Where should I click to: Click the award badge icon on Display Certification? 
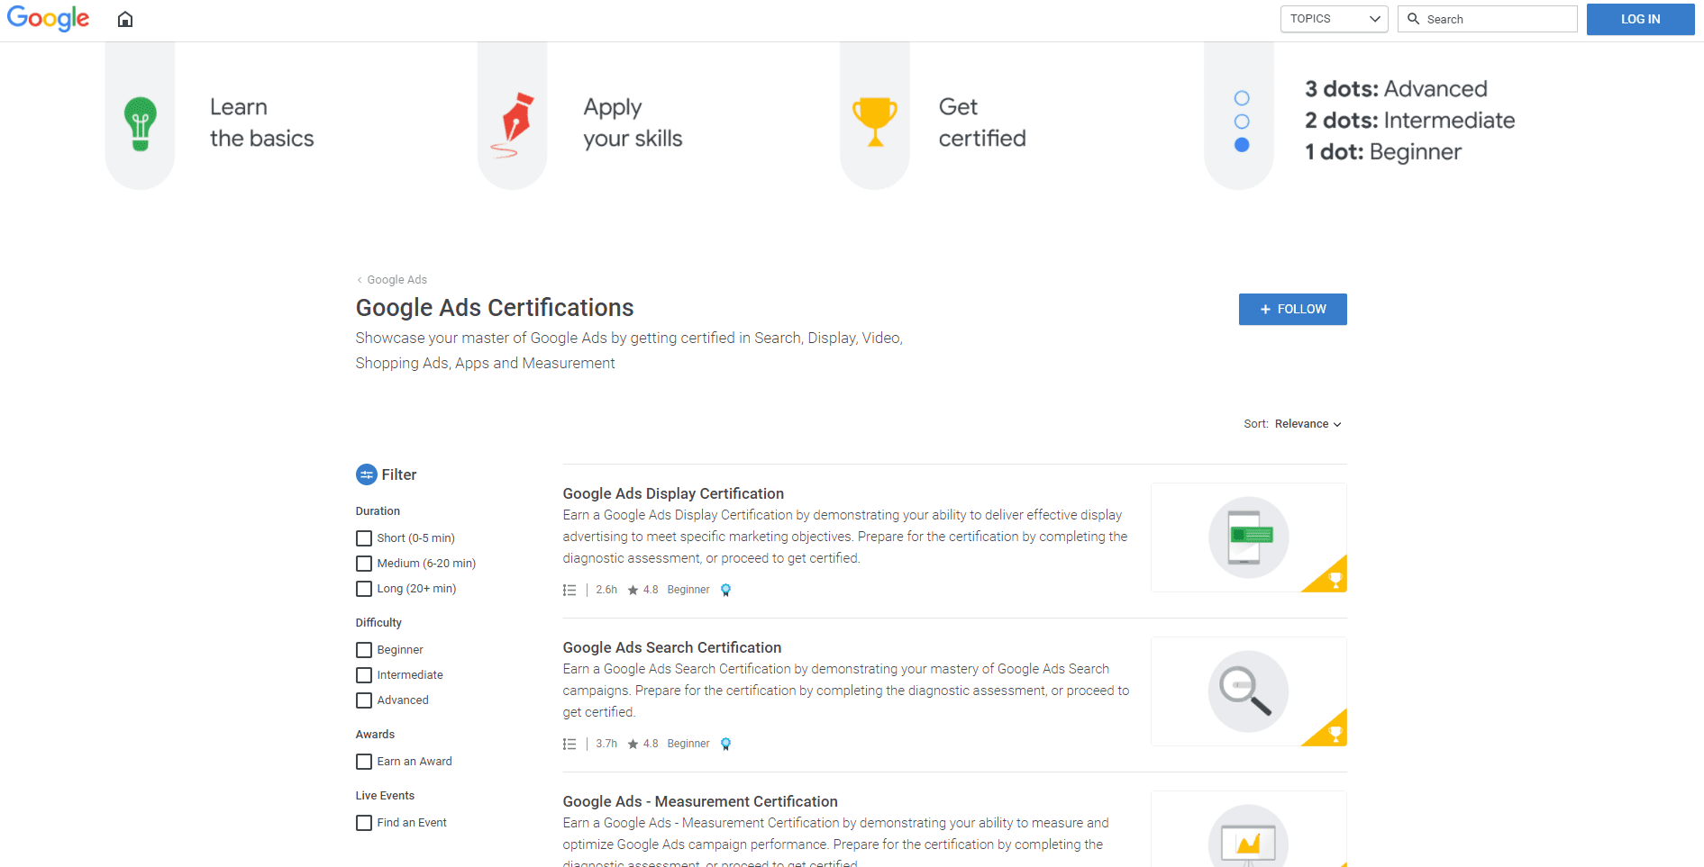click(x=726, y=590)
